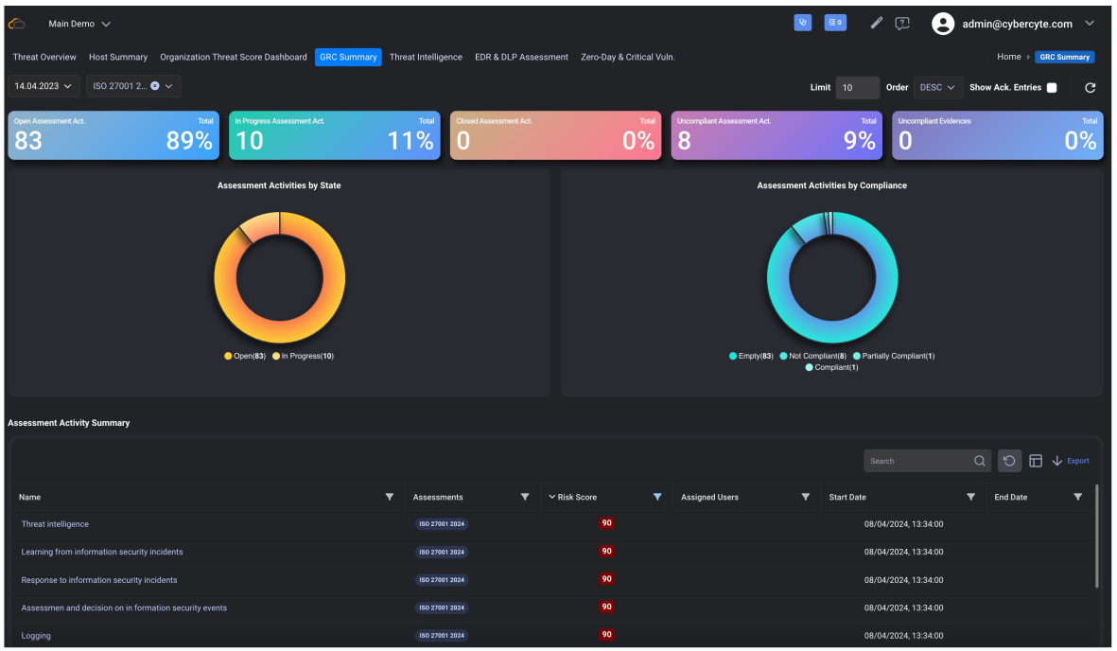The width and height of the screenshot is (1117, 651).
Task: Enable the Show Ack. Entries checkbox
Action: (1052, 87)
